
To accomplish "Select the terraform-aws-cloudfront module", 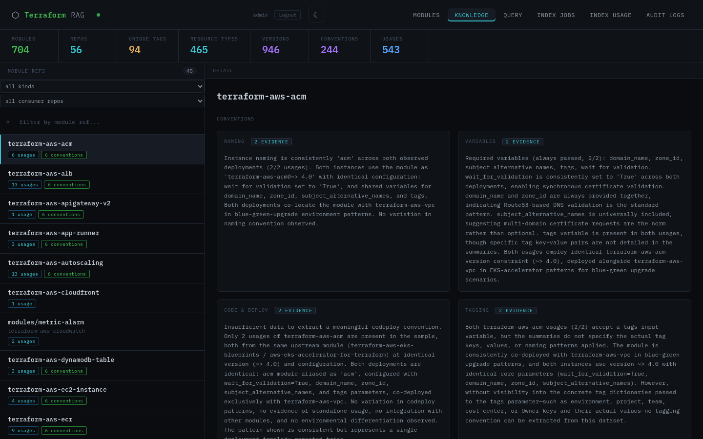I will 102,298.
